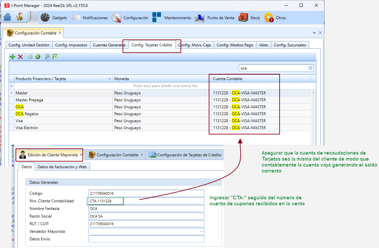Sort by Moneda column header
This screenshot has width=379, height=248.
162,79
